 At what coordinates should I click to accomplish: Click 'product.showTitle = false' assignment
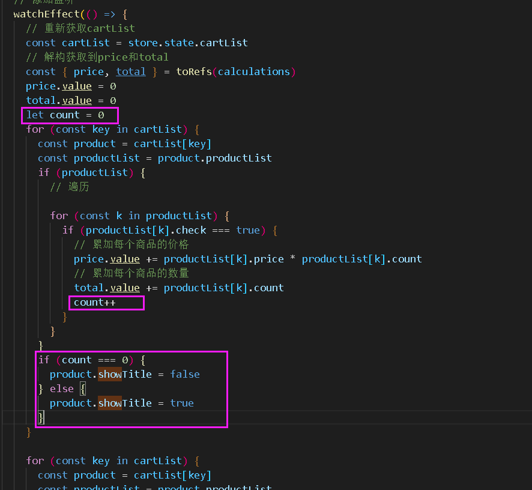tap(125, 374)
